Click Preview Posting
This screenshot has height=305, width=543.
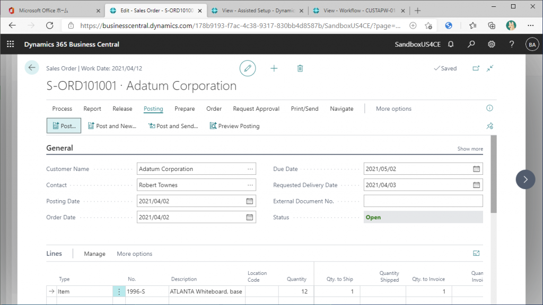[234, 126]
